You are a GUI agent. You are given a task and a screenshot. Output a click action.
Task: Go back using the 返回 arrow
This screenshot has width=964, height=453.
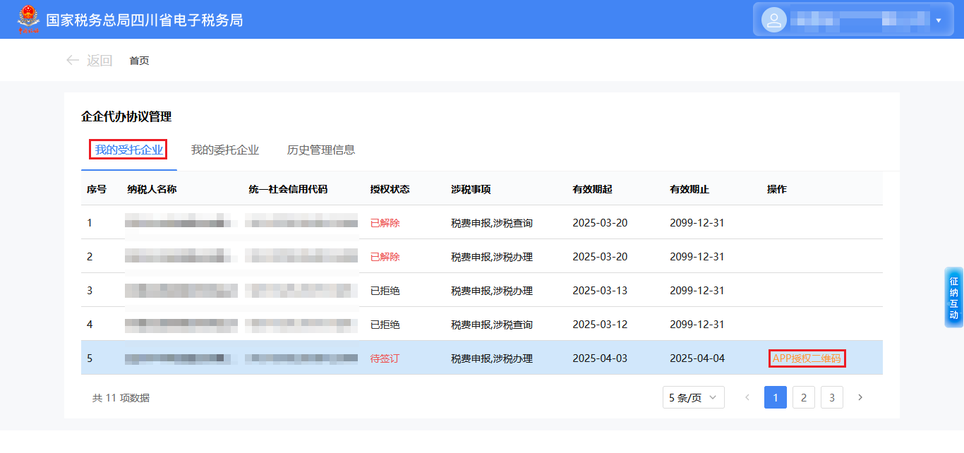[72, 61]
